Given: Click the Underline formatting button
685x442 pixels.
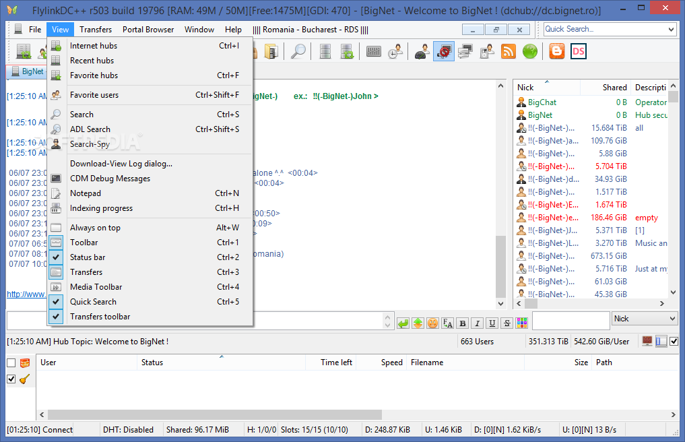Looking at the screenshot, I should (x=492, y=323).
